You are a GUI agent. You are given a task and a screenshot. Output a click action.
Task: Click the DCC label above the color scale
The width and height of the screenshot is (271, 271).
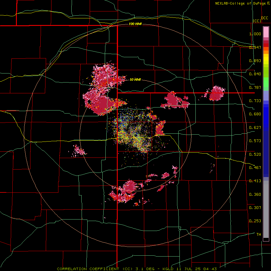point(265,18)
